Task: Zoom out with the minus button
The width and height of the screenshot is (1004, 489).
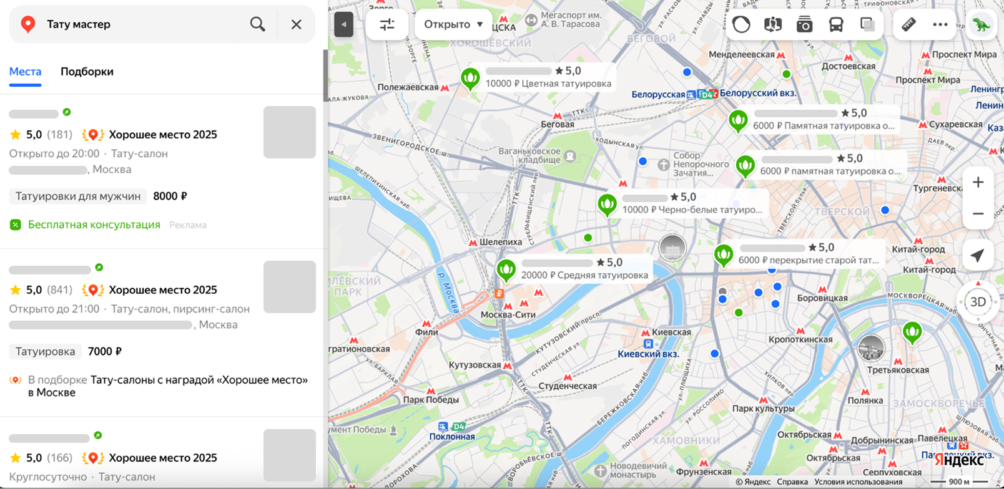Action: pyautogui.click(x=978, y=214)
